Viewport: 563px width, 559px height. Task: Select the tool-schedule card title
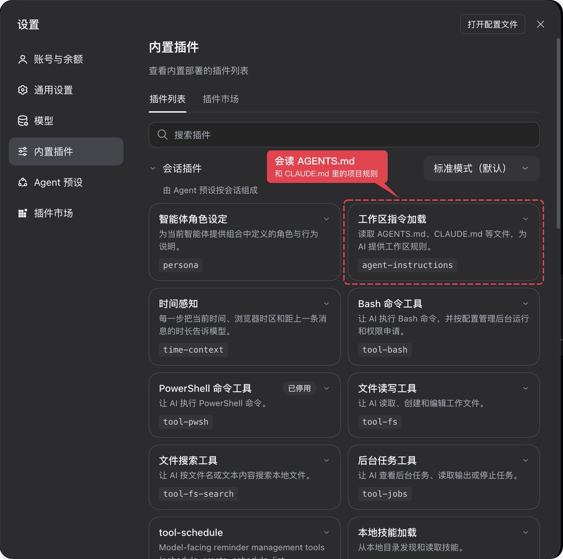(x=191, y=532)
